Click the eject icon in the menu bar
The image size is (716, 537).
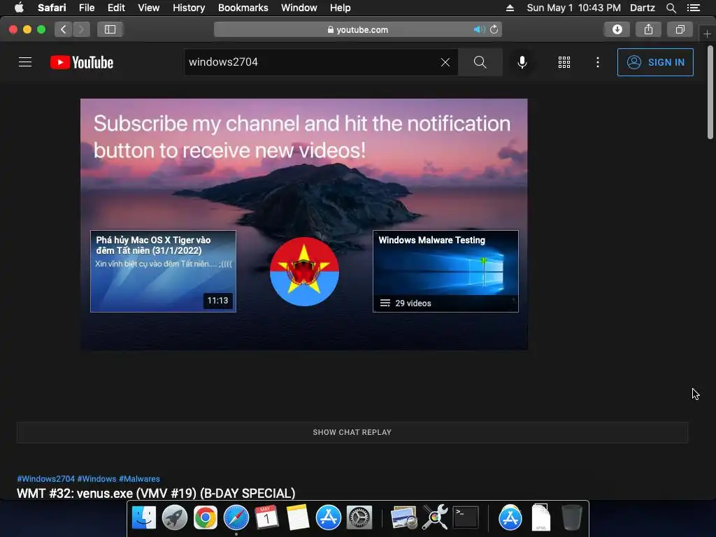pos(510,8)
